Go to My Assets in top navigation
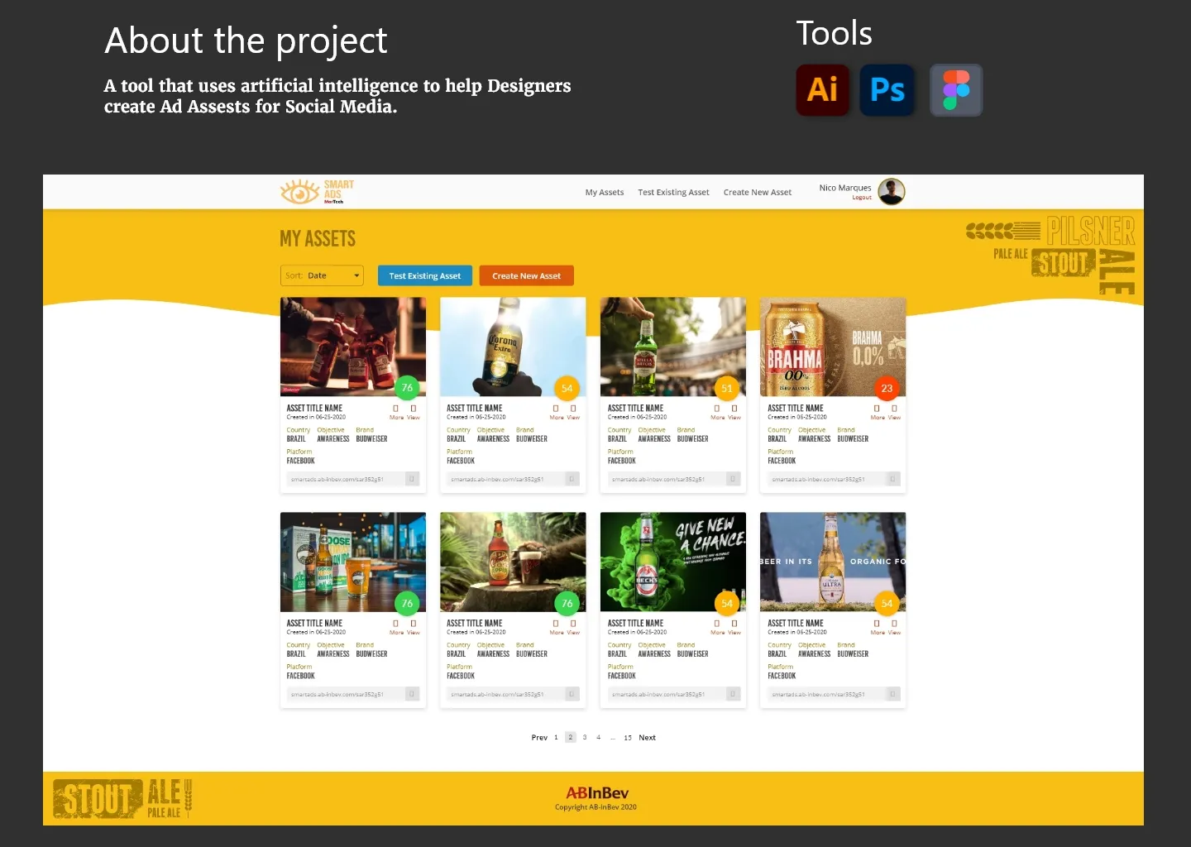This screenshot has width=1191, height=847. tap(605, 192)
